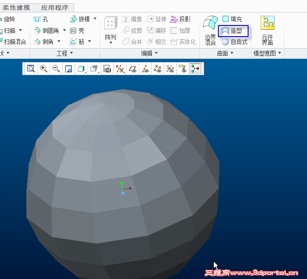Image resolution: width=307 pixels, height=279 pixels.
Task: Select the 壳 (Shell) tool
Action: (77, 31)
